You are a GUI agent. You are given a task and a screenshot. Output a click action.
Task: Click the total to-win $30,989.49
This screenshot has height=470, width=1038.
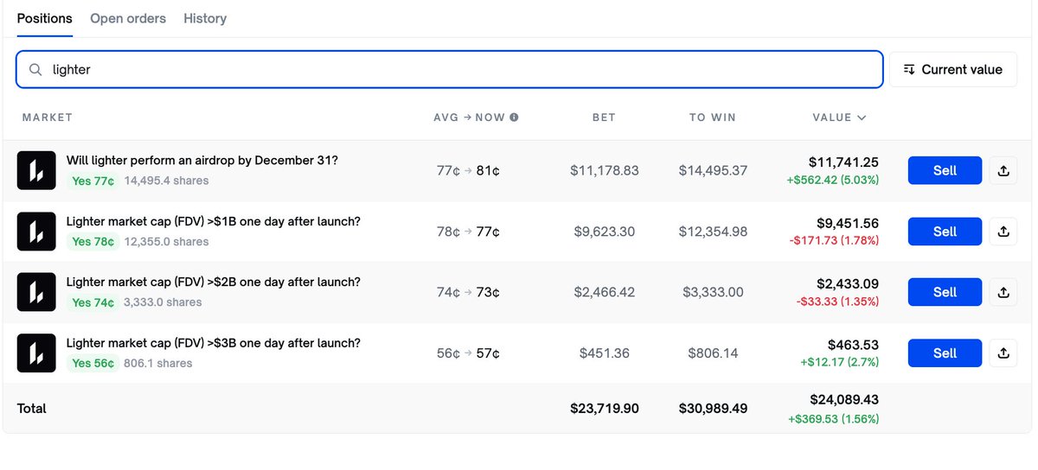[x=713, y=408]
